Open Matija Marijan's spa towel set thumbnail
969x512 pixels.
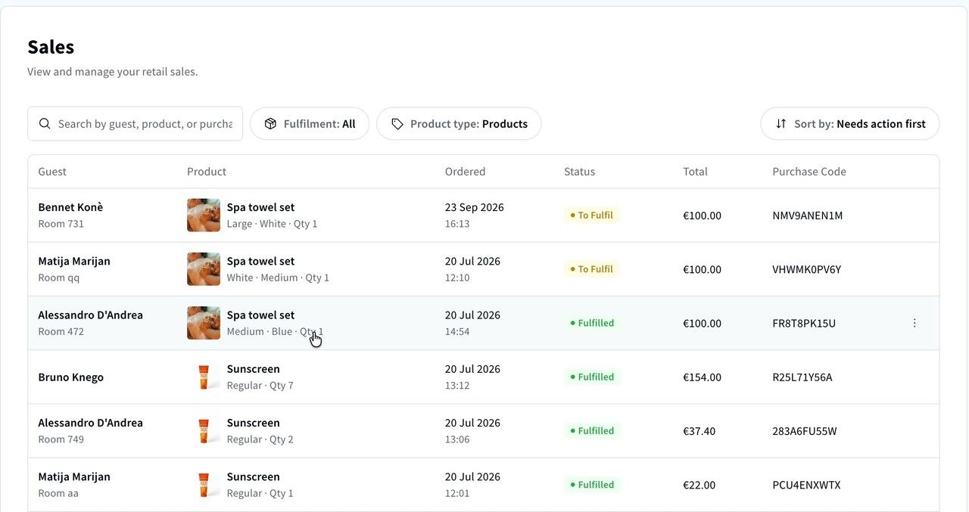(204, 269)
